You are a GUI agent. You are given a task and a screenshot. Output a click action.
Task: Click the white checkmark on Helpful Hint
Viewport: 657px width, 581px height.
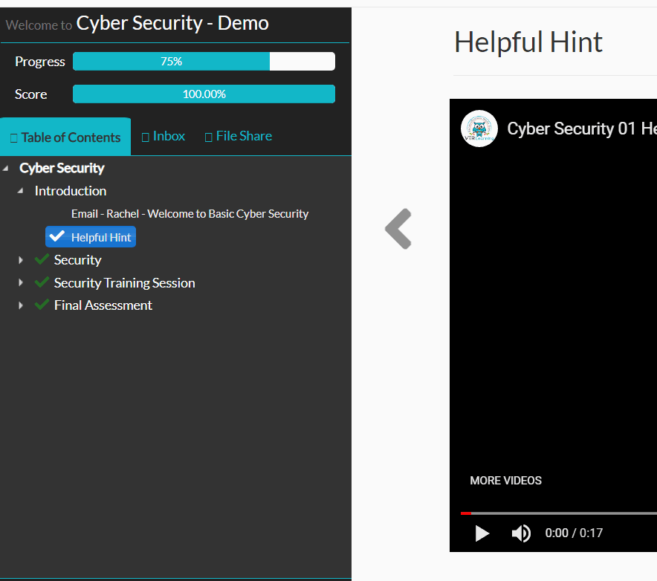pyautogui.click(x=57, y=236)
